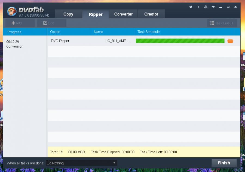This screenshot has width=245, height=172.
Task: Select the DVD Ripper option cell
Action: pyautogui.click(x=60, y=41)
